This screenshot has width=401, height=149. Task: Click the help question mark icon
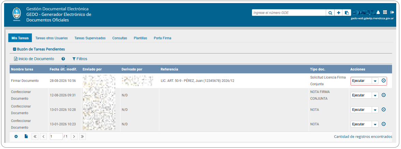click(x=63, y=59)
